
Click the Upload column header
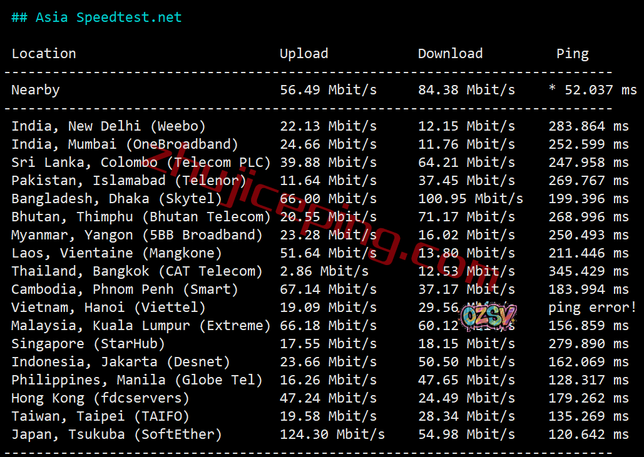304,54
